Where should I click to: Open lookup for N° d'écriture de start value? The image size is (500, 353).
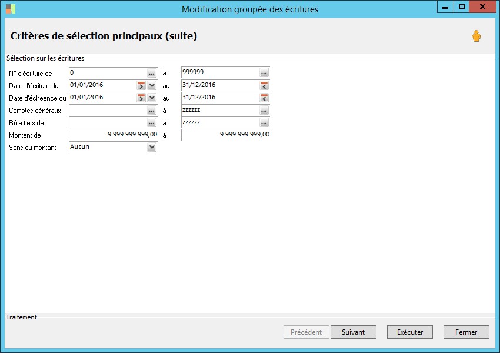tap(151, 74)
